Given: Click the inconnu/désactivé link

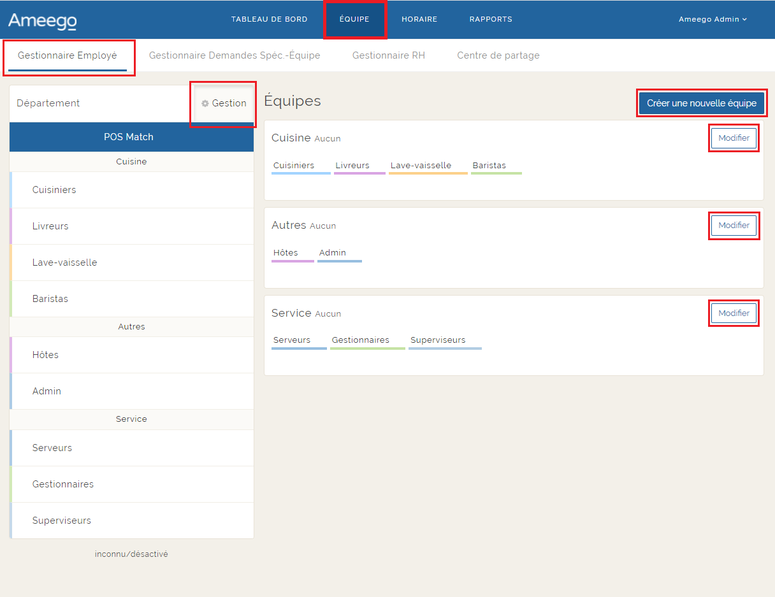Looking at the screenshot, I should coord(131,554).
